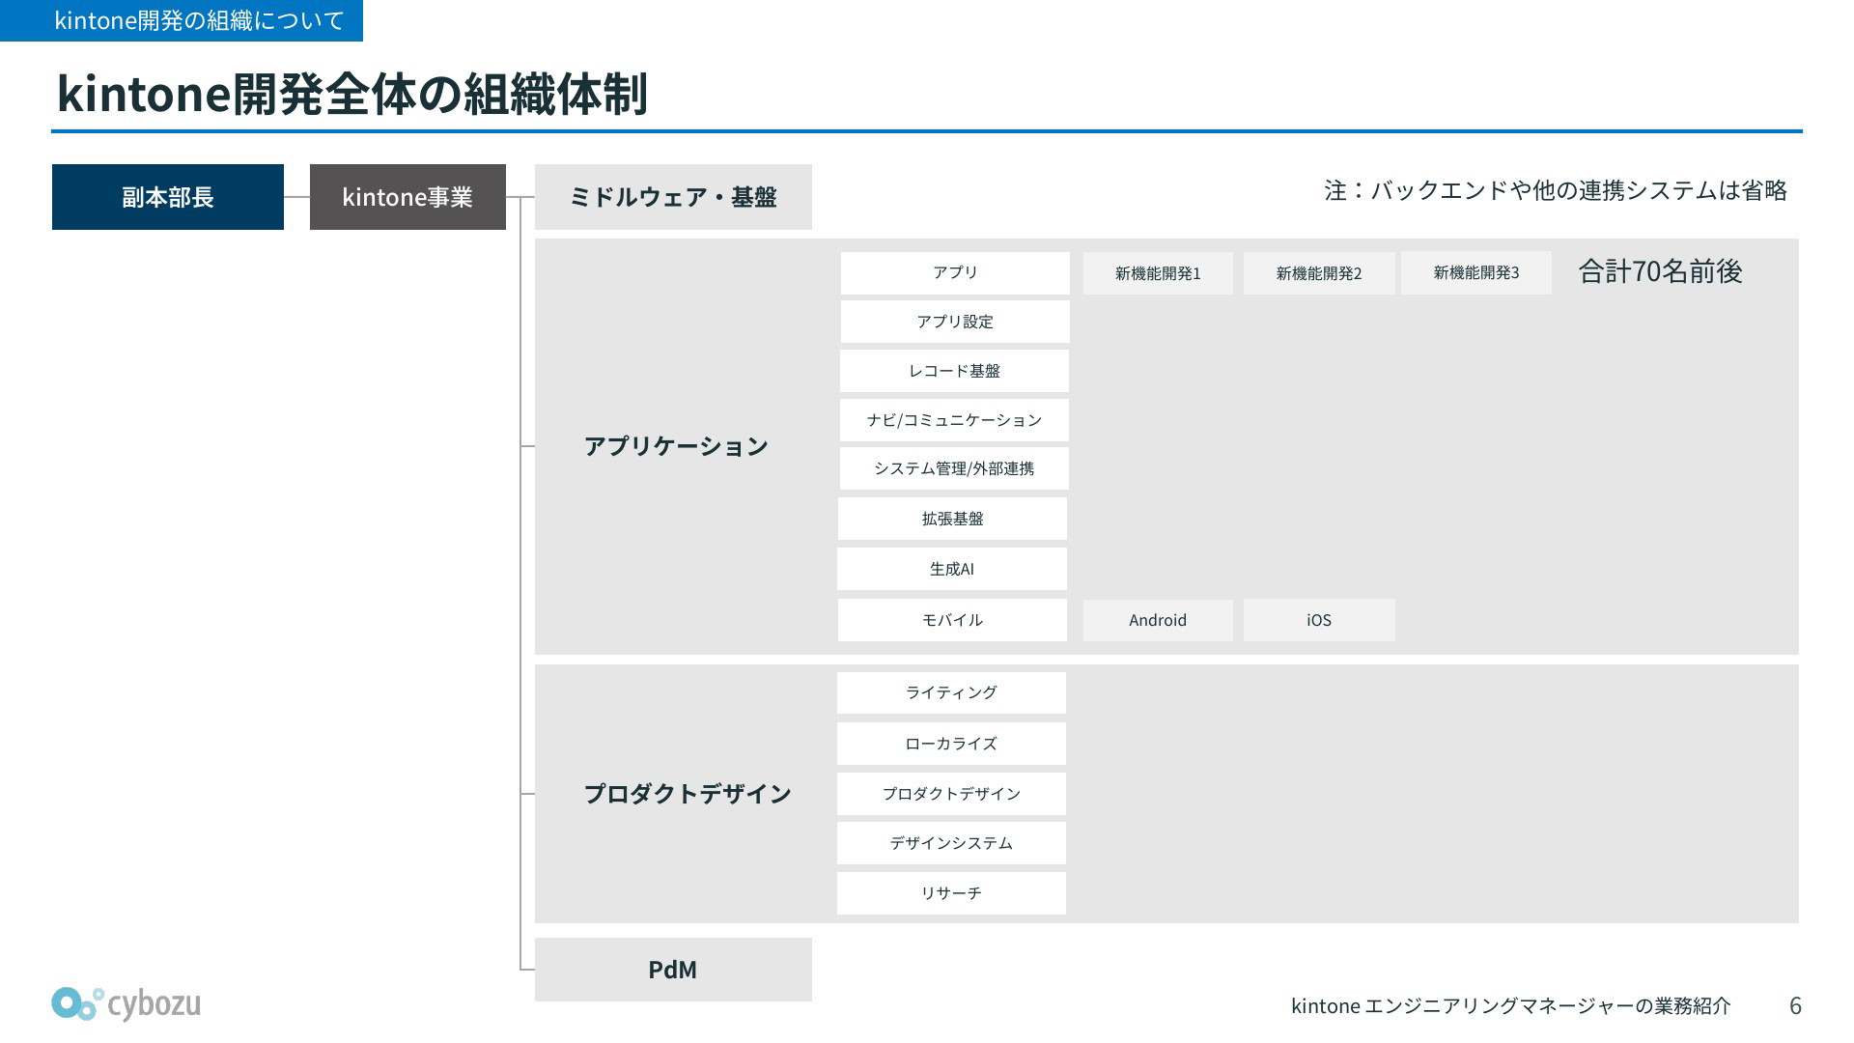Viewport: 1854px width, 1043px height.
Task: Click the iOS sub-team box
Action: [1319, 620]
